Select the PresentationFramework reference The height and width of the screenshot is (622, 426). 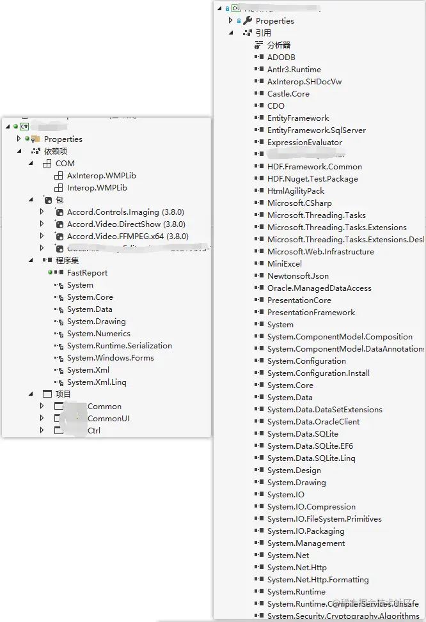pyautogui.click(x=311, y=312)
